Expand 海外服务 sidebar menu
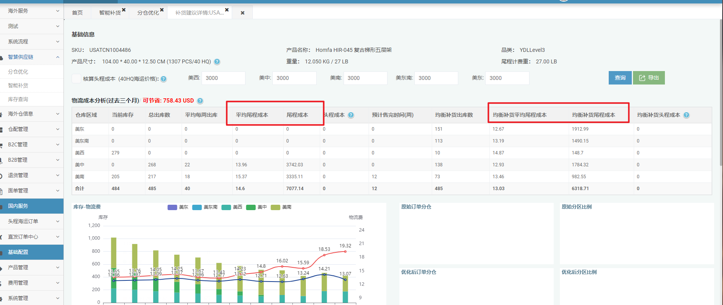This screenshot has height=305, width=723. (32, 11)
